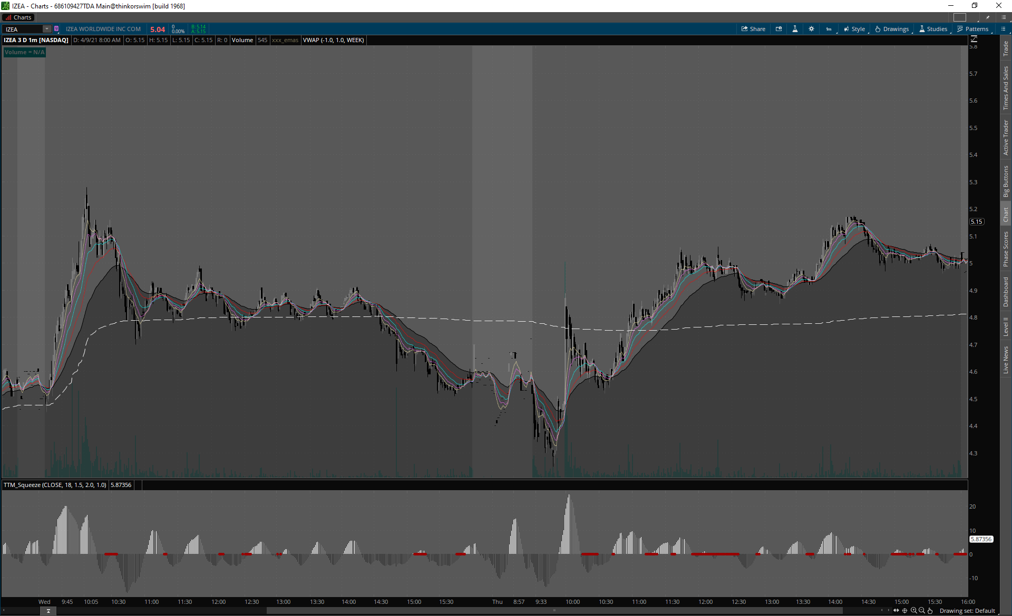Open chart settings gear icon
Viewport: 1012px width, 616px height.
811,29
